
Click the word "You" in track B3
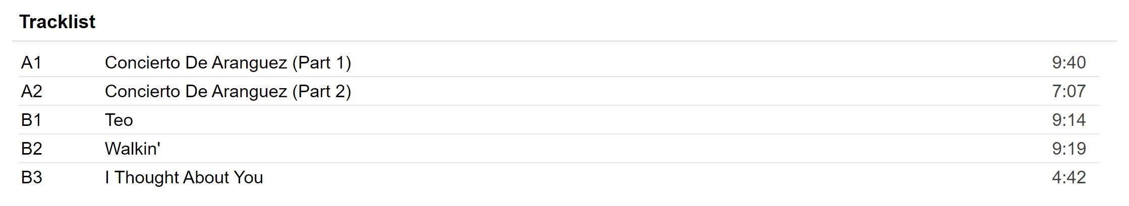248,177
